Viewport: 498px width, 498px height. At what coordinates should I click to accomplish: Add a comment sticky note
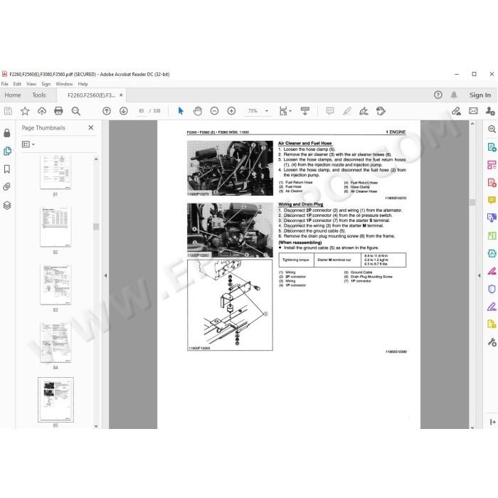(330, 111)
